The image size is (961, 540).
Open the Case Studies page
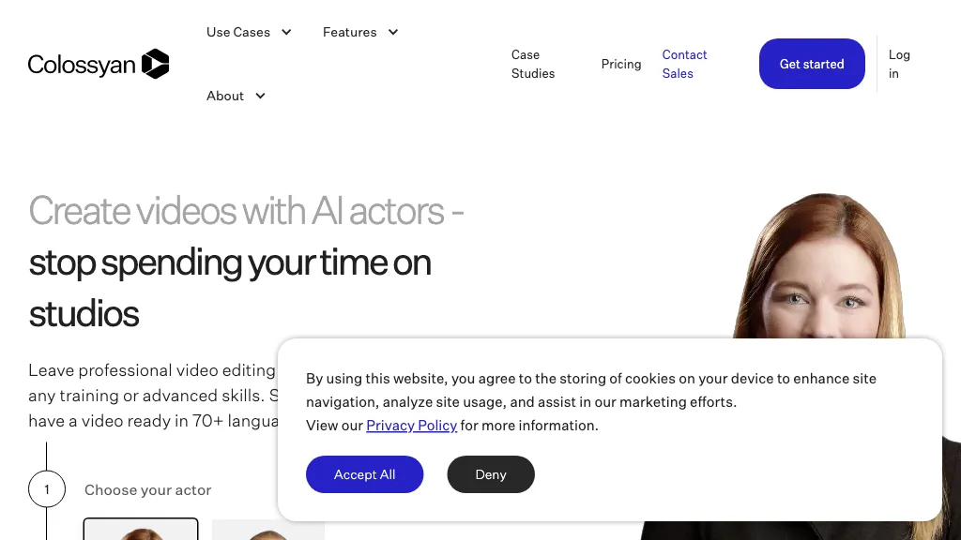tap(532, 64)
